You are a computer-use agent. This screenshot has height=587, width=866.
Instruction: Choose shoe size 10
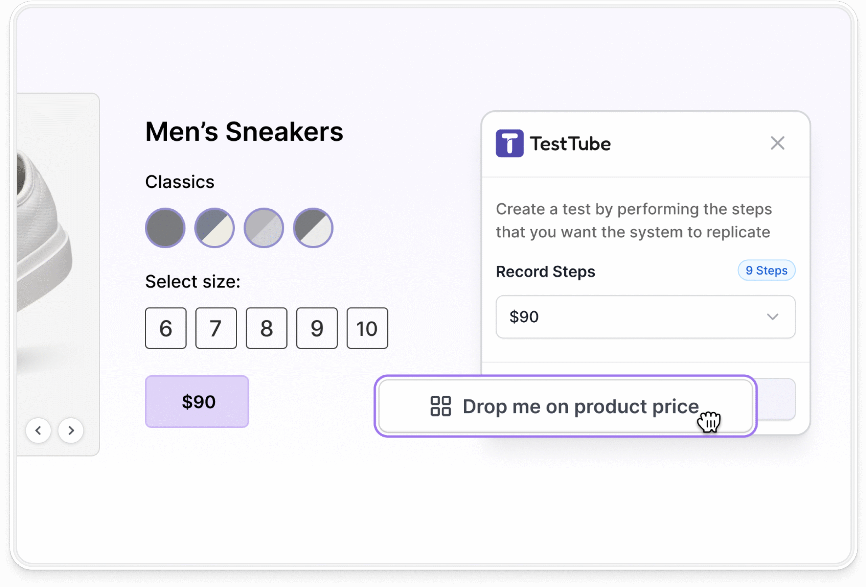(367, 328)
